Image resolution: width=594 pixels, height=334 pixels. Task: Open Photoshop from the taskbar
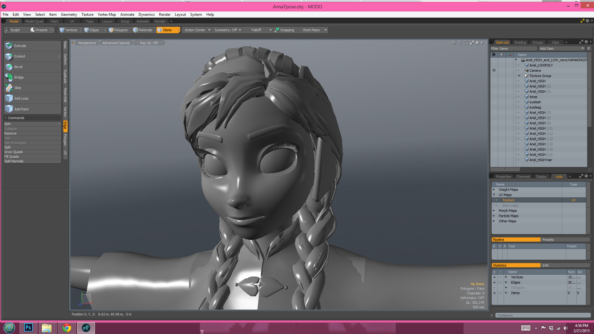click(28, 328)
